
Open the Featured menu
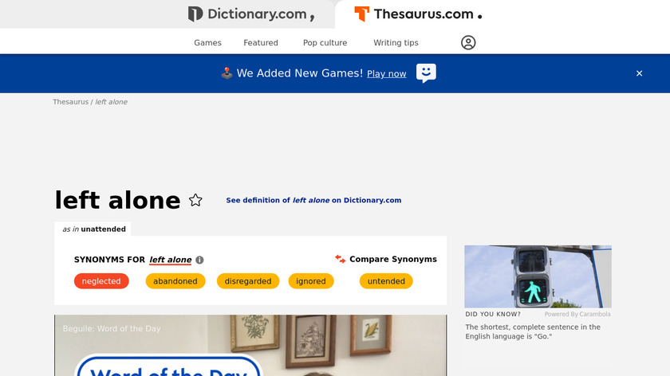[261, 43]
